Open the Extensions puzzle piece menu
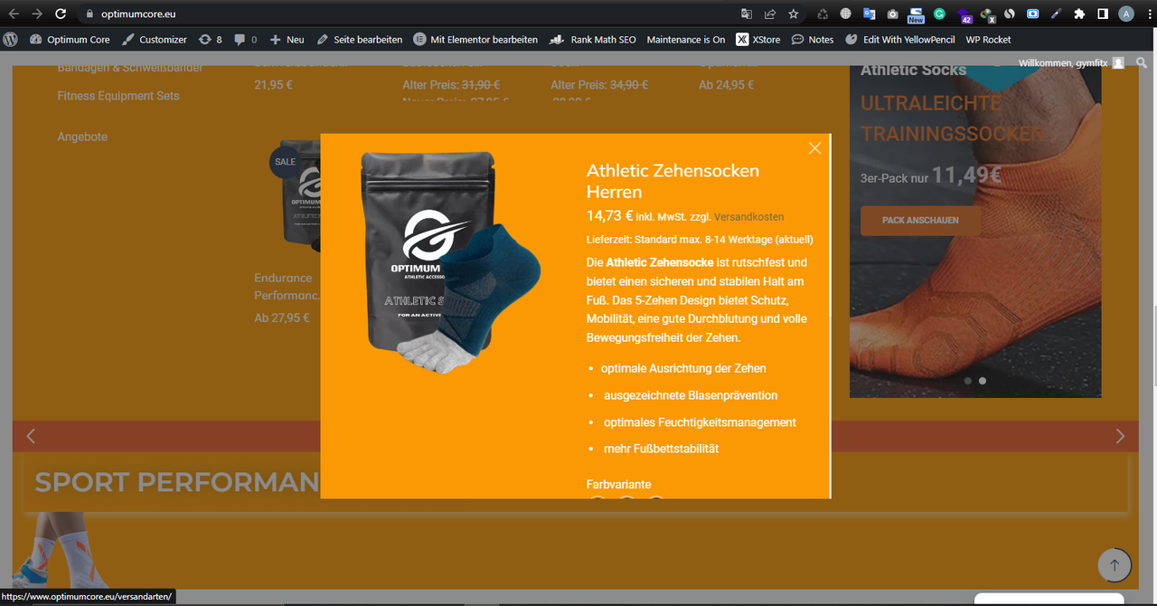This screenshot has width=1157, height=606. tap(1079, 14)
